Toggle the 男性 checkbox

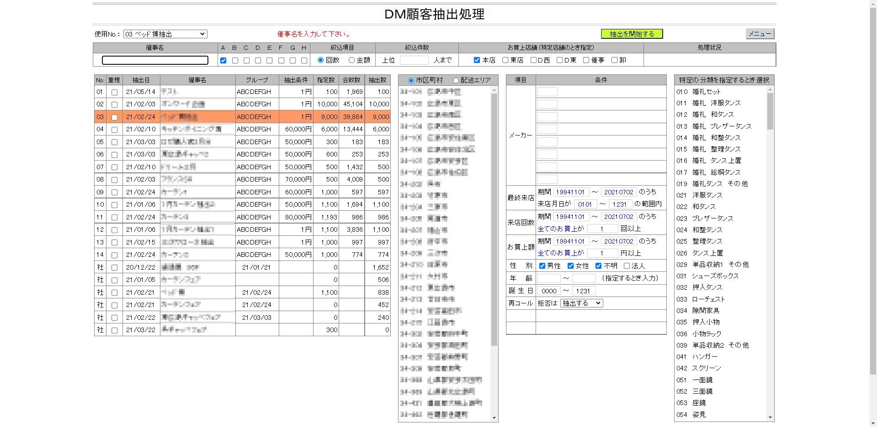tap(542, 266)
